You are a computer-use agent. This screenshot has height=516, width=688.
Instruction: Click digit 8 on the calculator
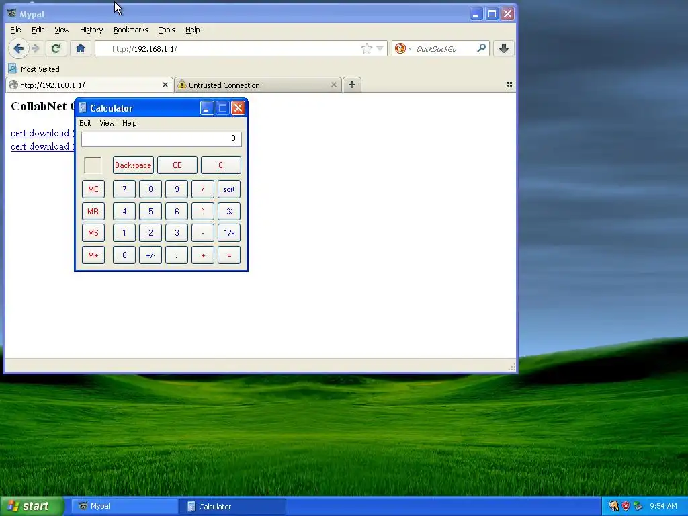pyautogui.click(x=150, y=189)
